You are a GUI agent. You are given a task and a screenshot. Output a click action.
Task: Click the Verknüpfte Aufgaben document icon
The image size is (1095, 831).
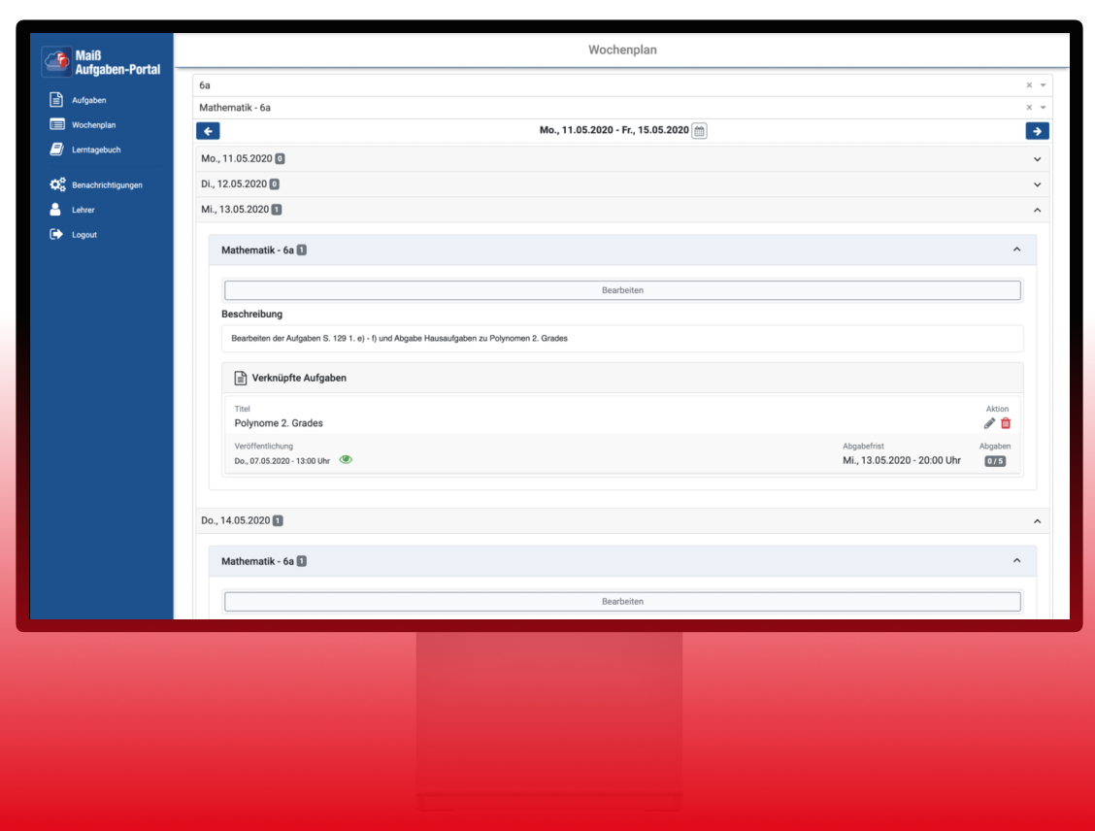point(240,378)
